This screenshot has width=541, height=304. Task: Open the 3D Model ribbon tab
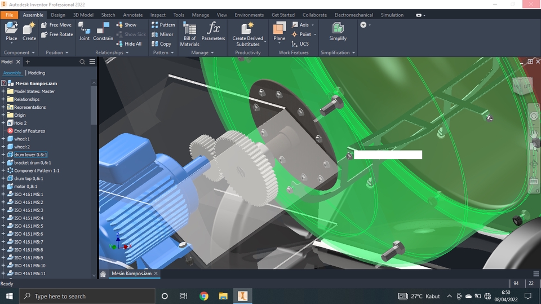pyautogui.click(x=83, y=15)
